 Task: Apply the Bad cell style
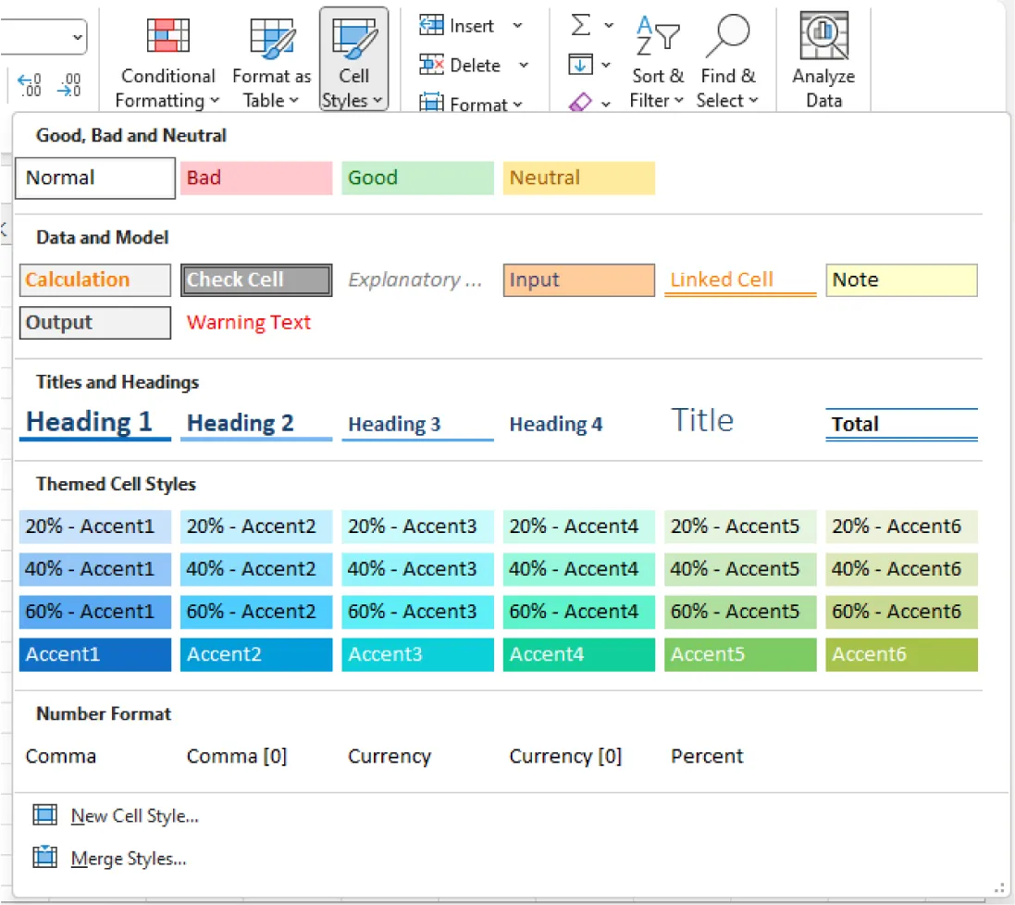[255, 178]
